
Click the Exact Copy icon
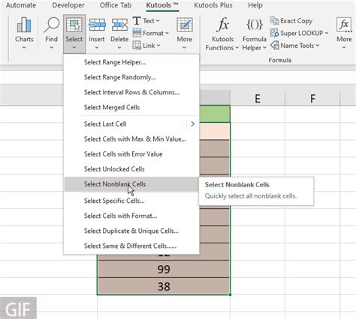(x=274, y=21)
